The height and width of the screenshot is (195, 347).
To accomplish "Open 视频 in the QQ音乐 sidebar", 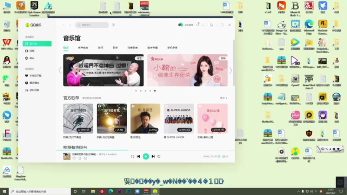I will coord(30,51).
